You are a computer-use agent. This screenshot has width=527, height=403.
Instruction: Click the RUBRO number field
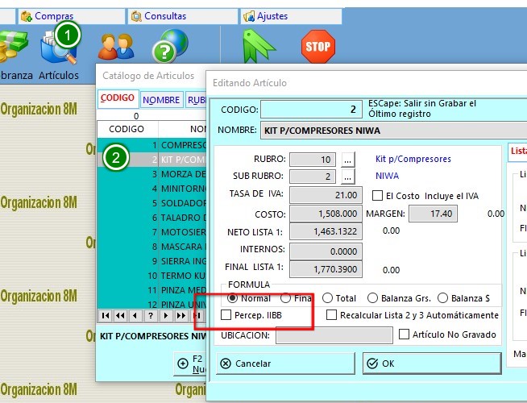313,160
